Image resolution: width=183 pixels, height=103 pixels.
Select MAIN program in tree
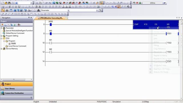pos(13,43)
